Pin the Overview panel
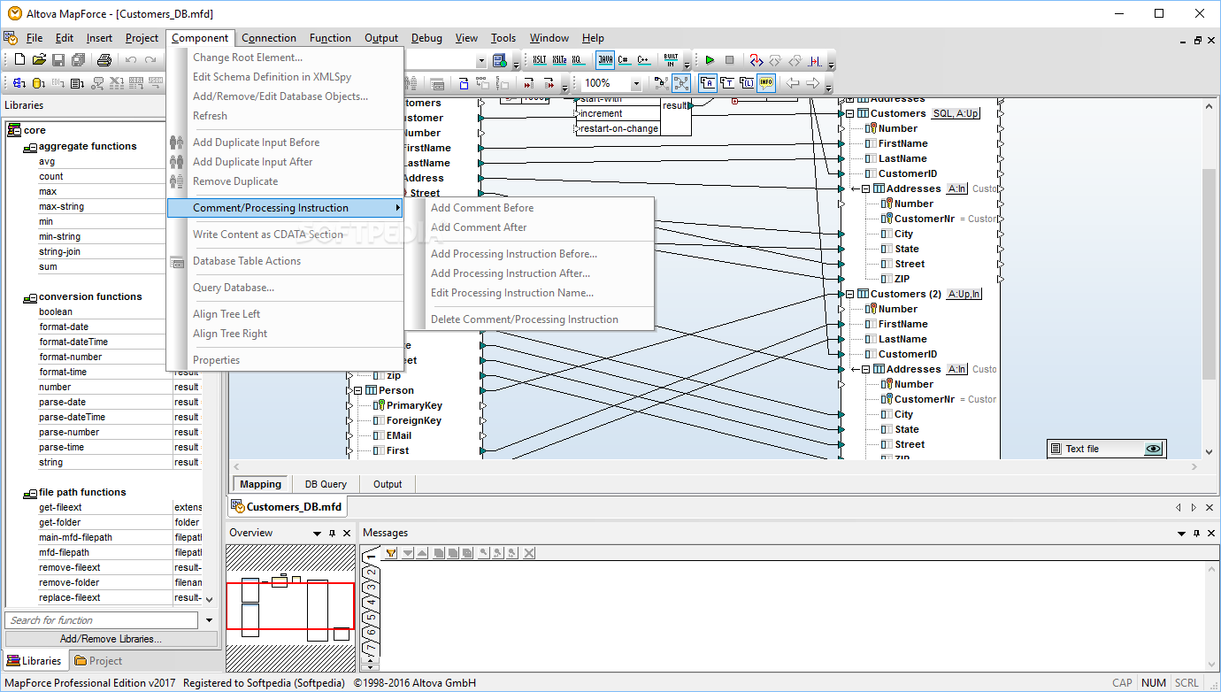The image size is (1221, 692). point(333,534)
